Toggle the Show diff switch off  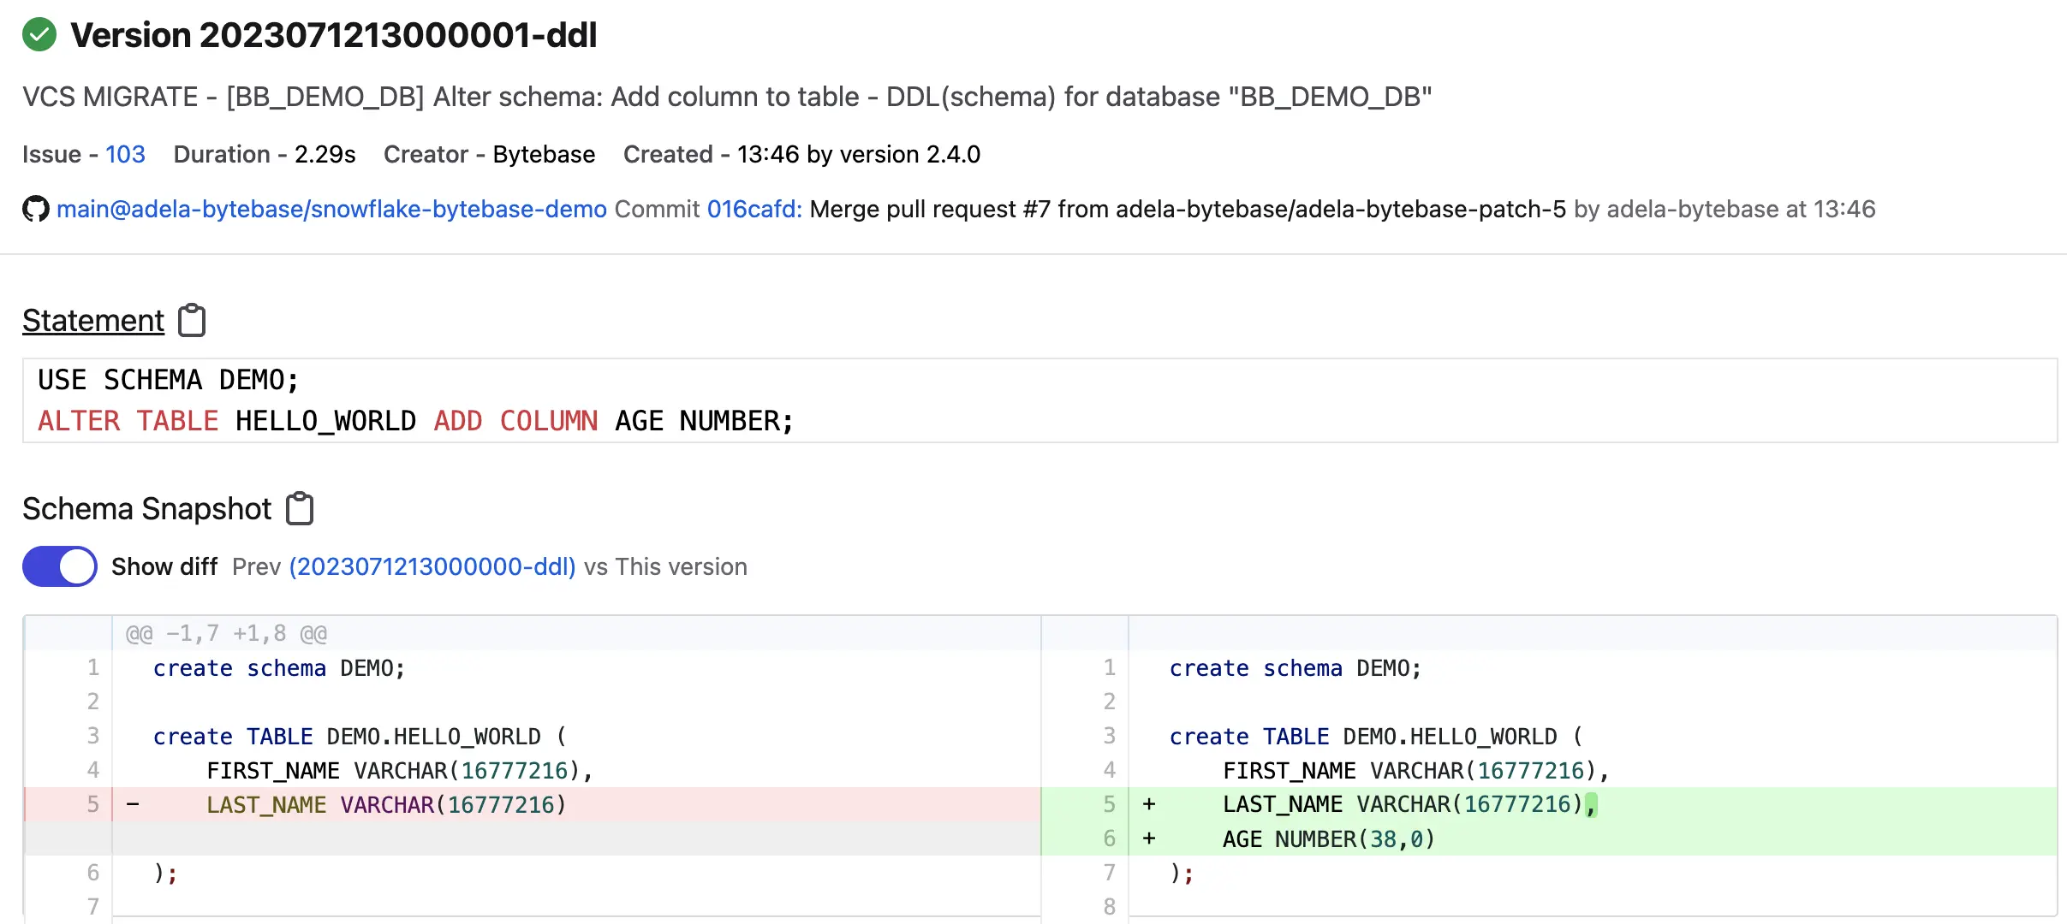[x=60, y=566]
